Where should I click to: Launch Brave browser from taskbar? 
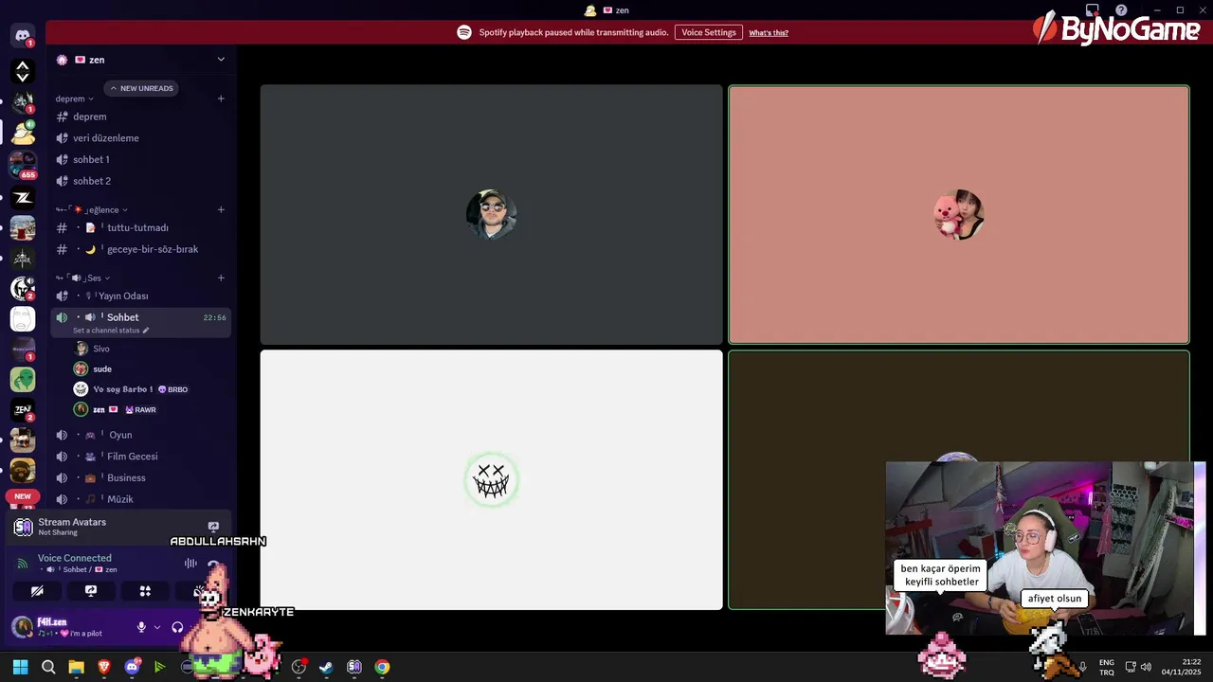point(104,667)
